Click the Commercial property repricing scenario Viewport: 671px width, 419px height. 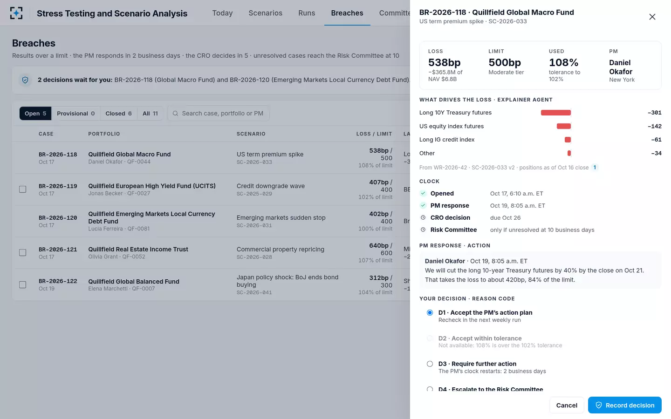click(281, 249)
